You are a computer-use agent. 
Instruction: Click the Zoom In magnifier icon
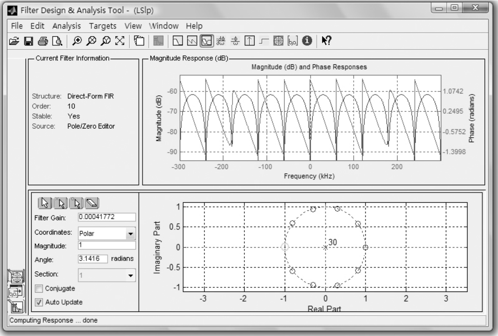[x=77, y=41]
